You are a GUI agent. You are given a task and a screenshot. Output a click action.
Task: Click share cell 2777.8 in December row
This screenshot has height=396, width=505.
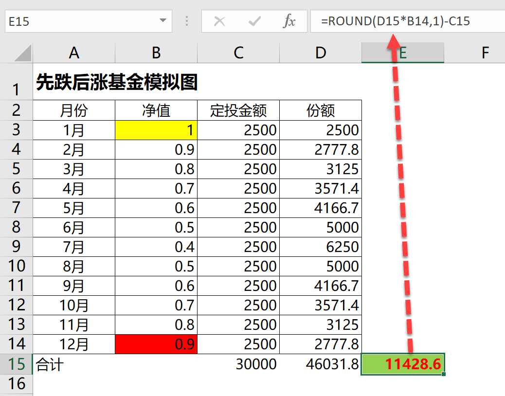(321, 344)
